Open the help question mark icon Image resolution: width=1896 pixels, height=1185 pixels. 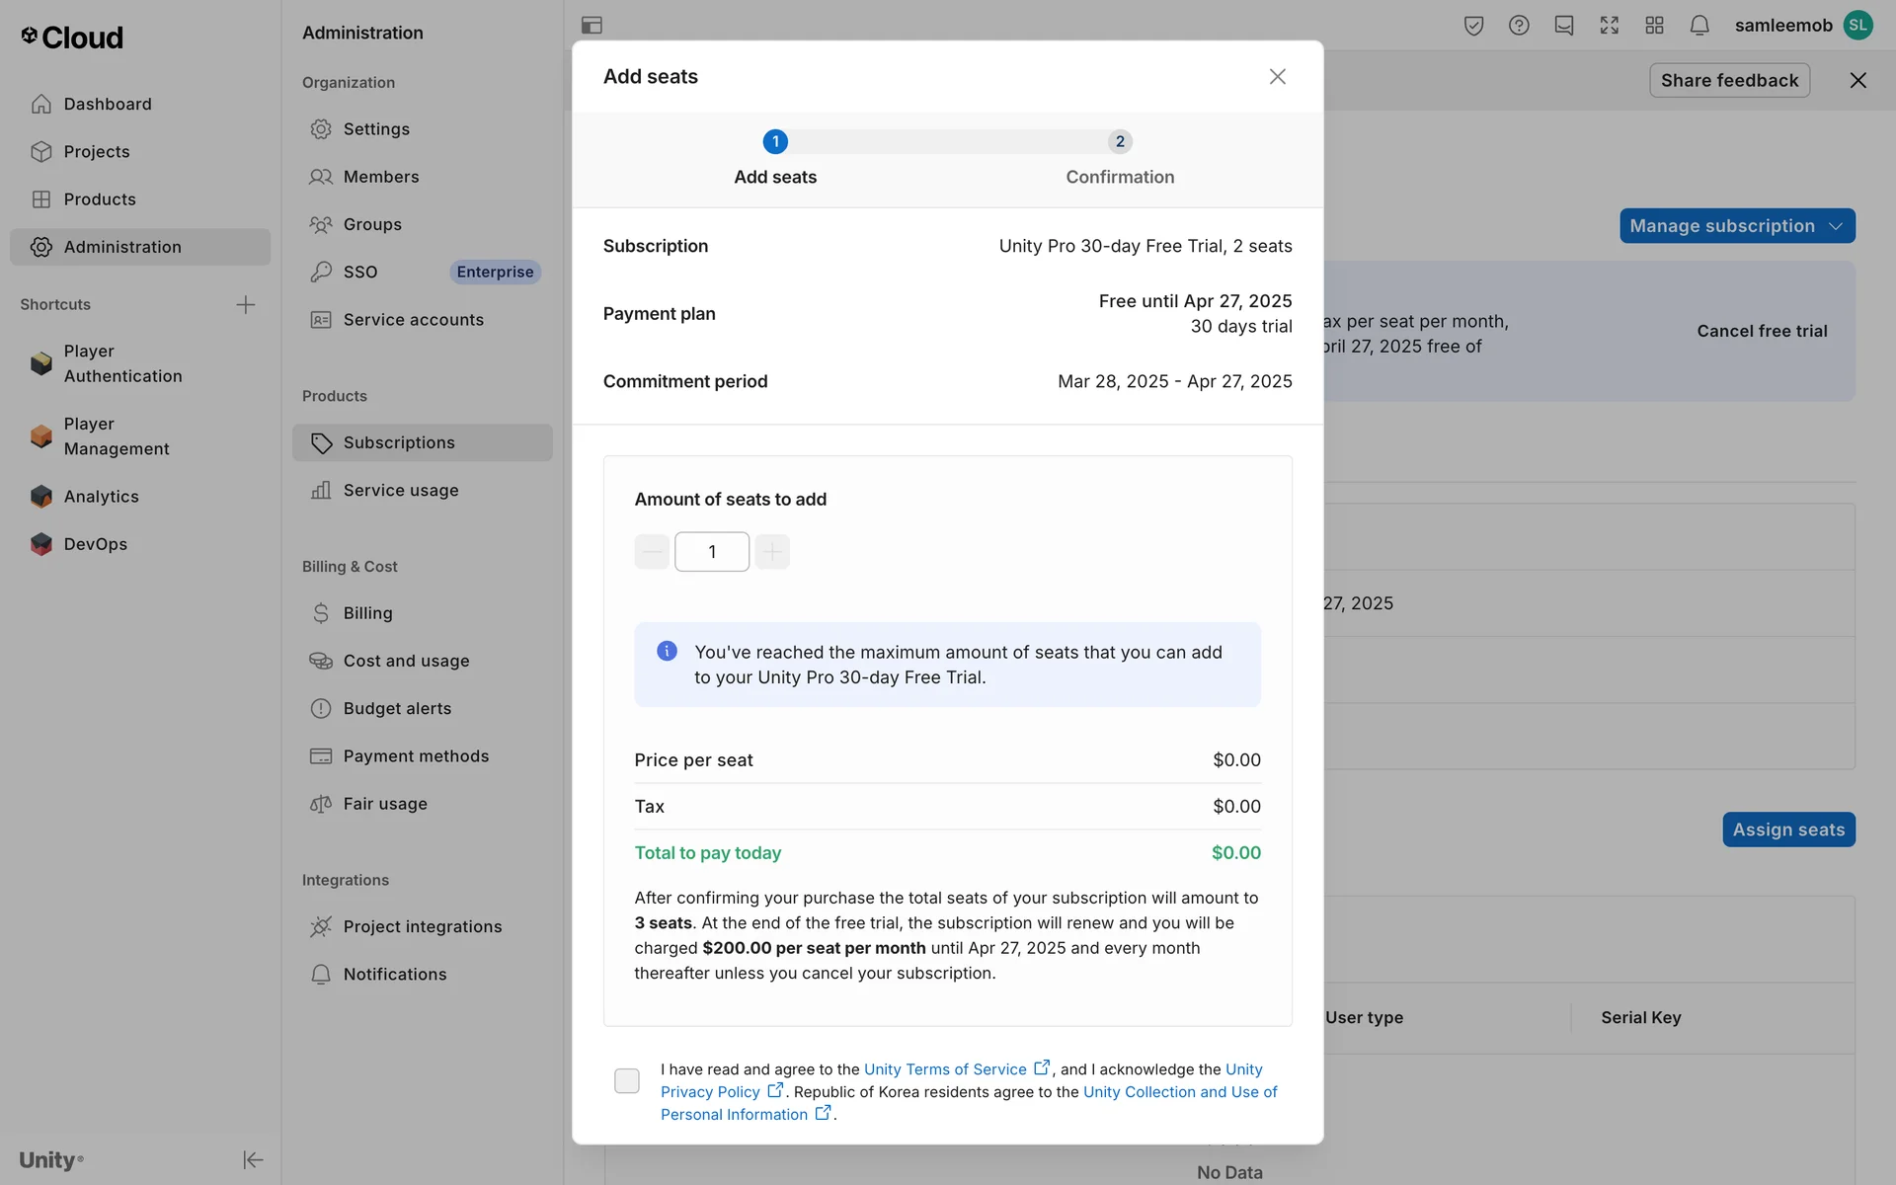pos(1519,26)
